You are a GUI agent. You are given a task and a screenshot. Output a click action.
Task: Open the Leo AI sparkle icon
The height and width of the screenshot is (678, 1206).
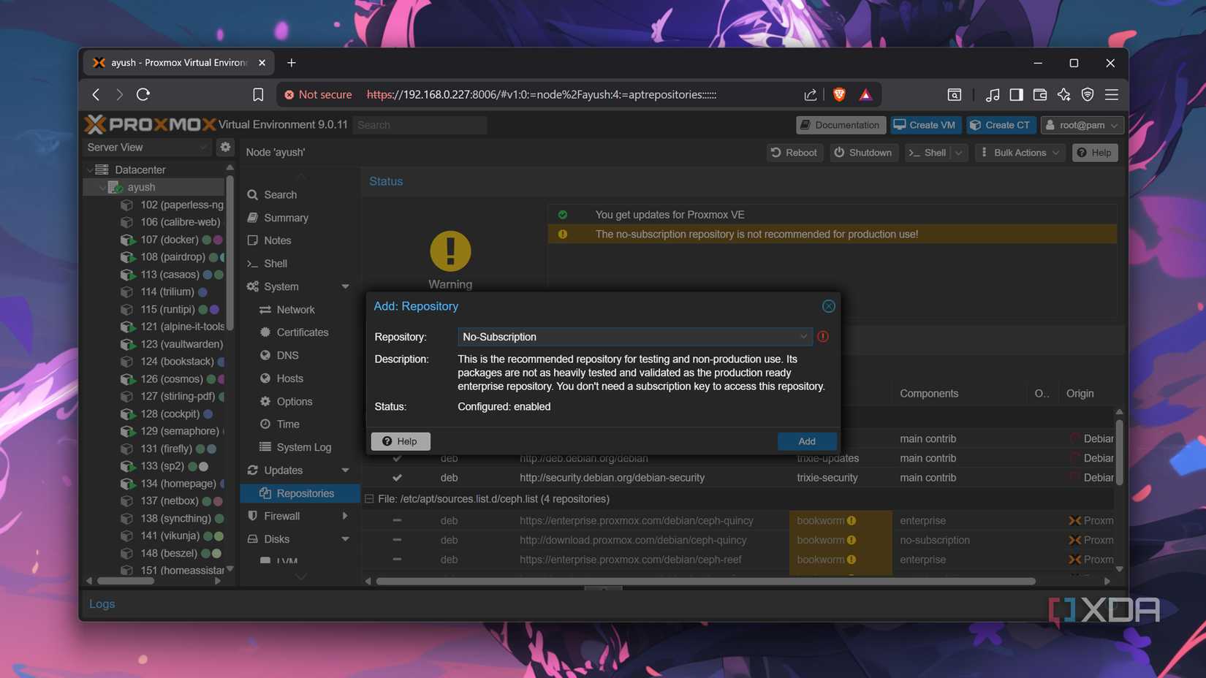1063,94
